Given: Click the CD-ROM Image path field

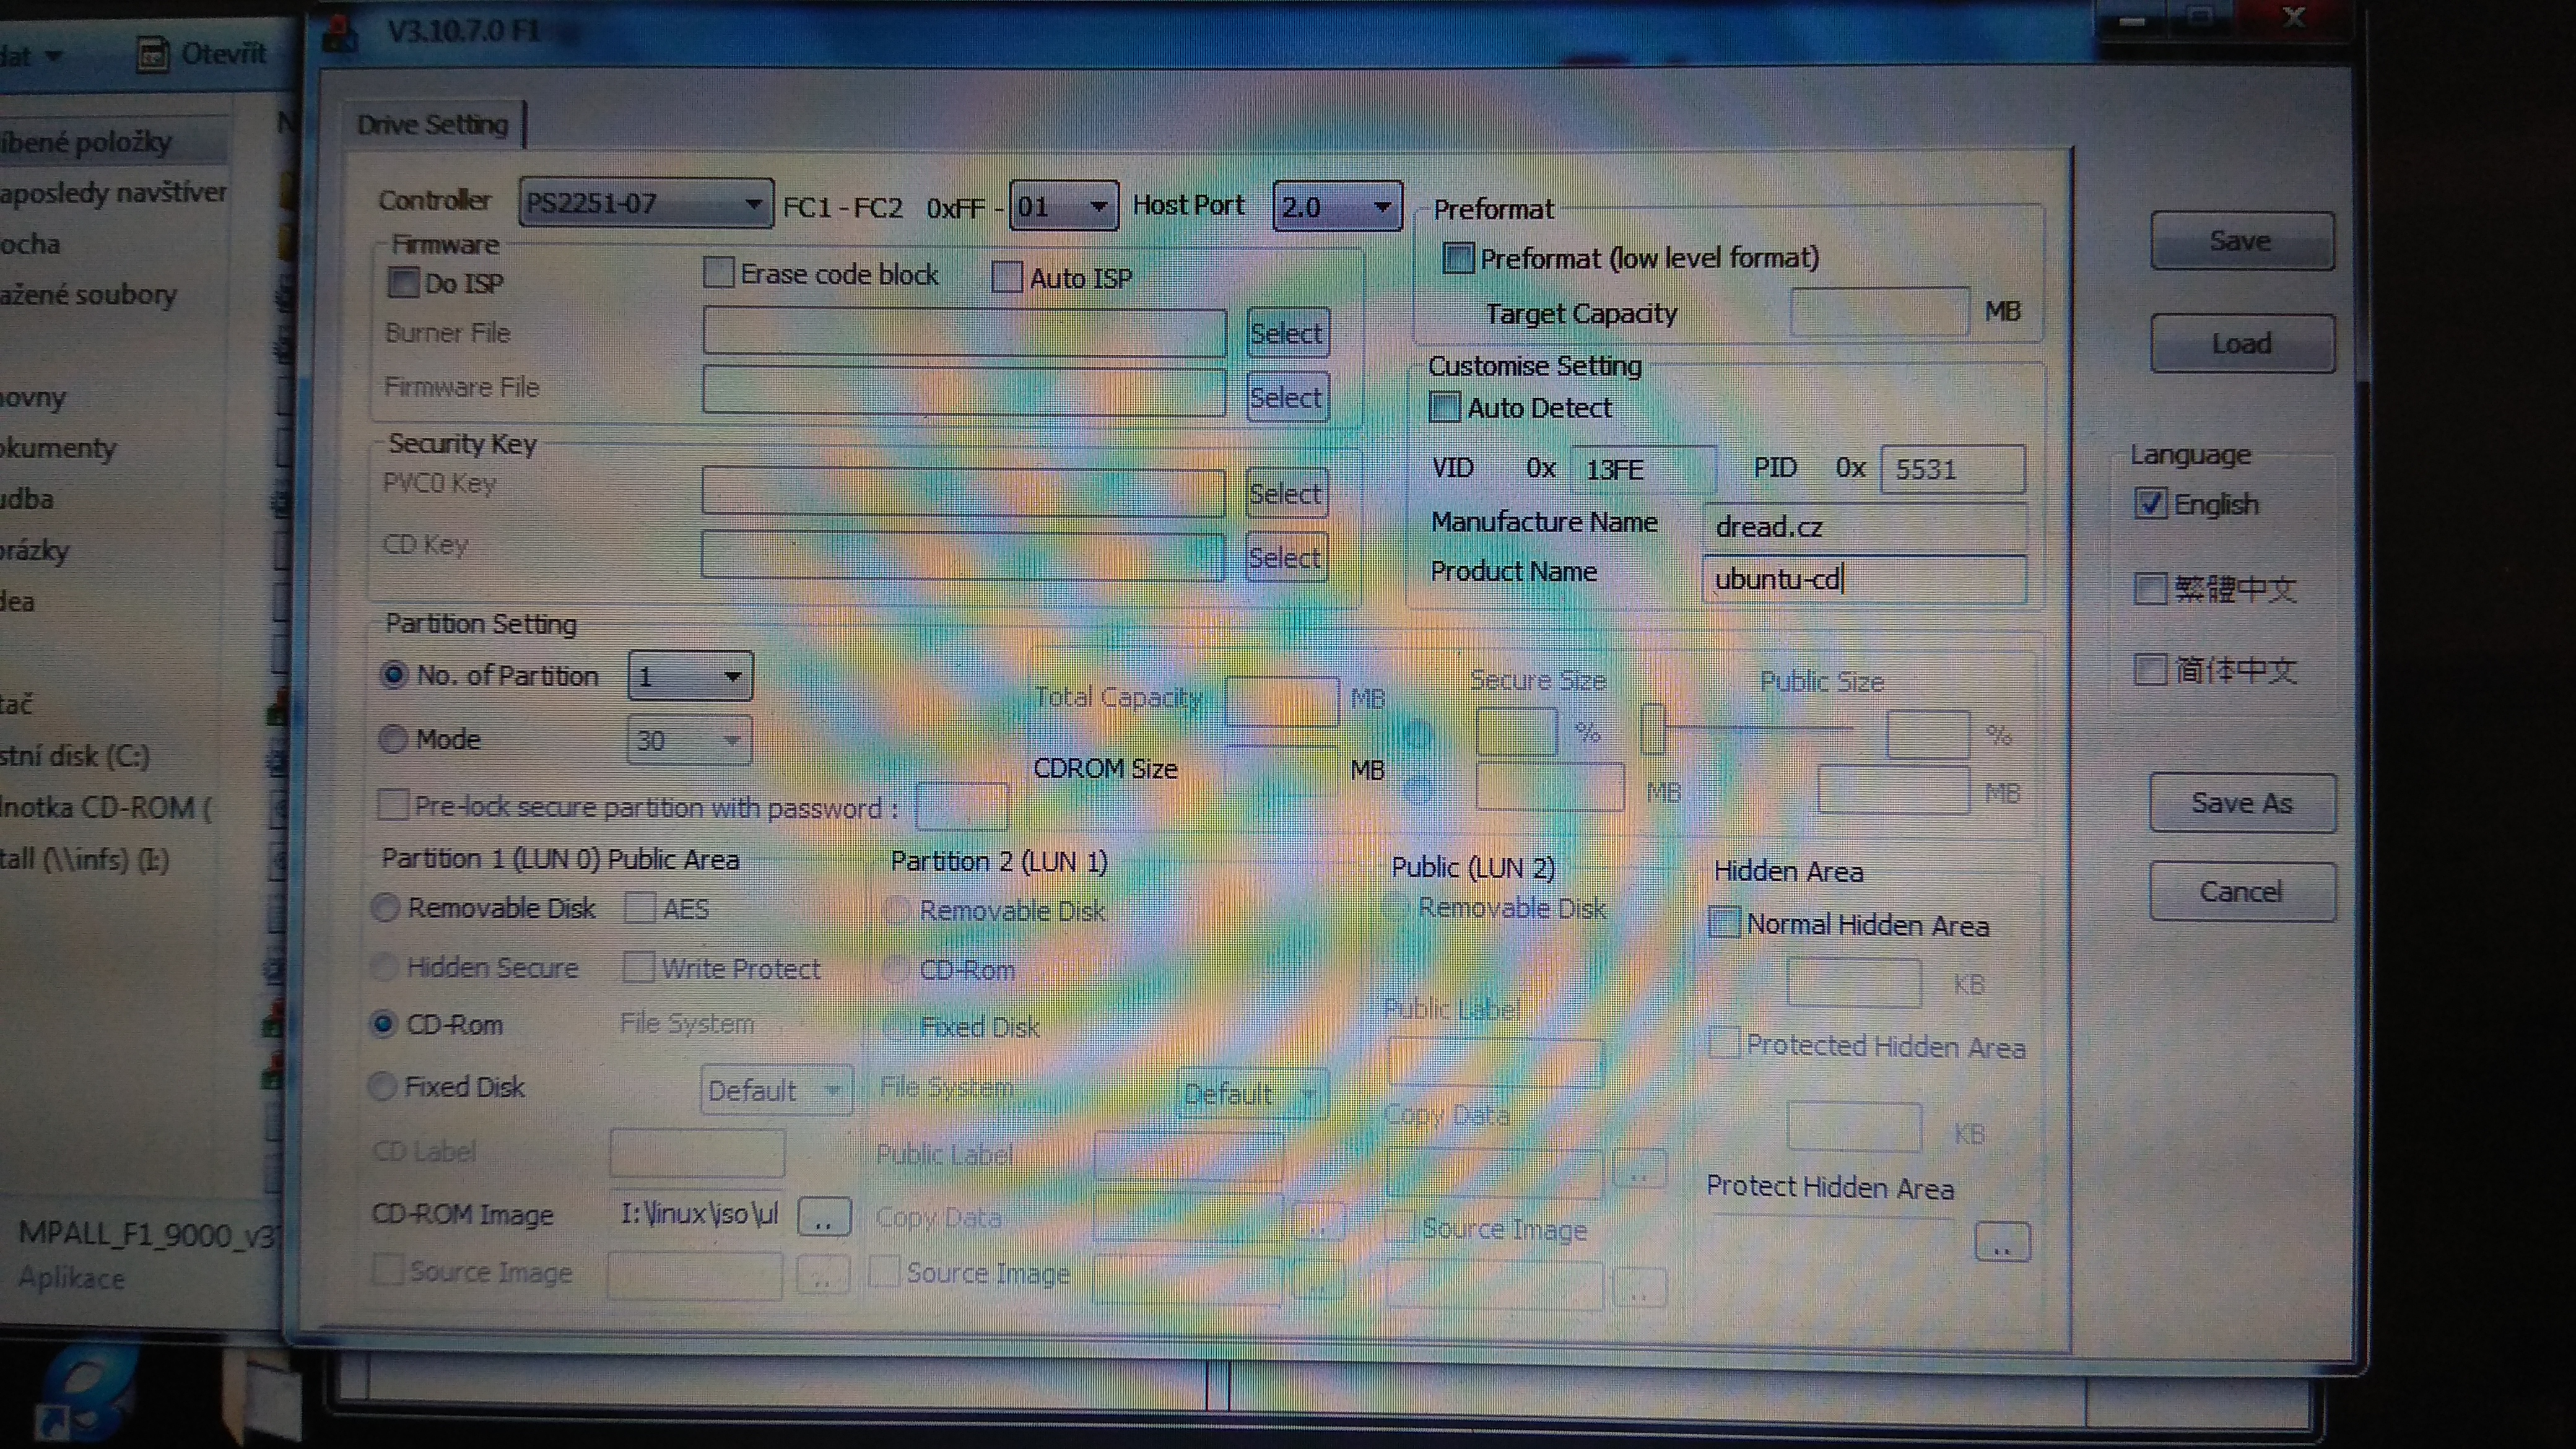Looking at the screenshot, I should tap(700, 1215).
